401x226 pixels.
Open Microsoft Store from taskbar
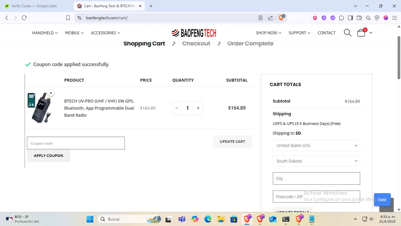(234, 219)
